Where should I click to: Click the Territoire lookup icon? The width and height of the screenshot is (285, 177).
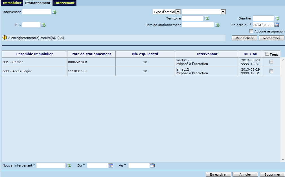coord(207,18)
